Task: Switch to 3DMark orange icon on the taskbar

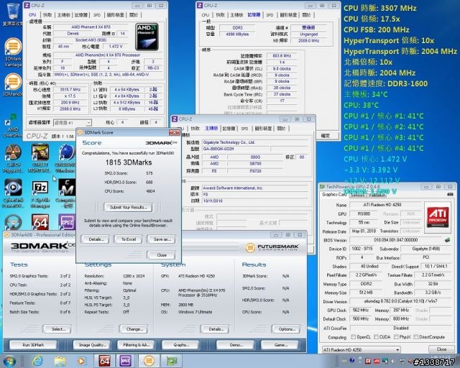Action: click(x=149, y=361)
